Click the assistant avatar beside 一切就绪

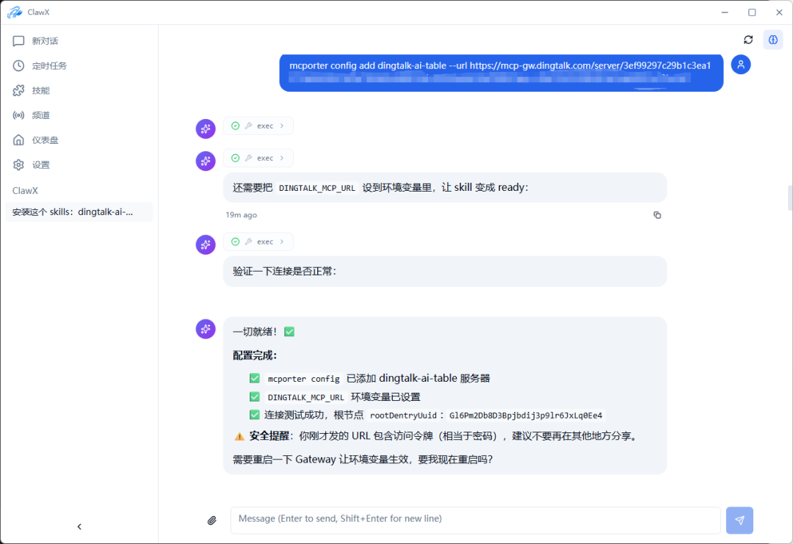(x=206, y=329)
